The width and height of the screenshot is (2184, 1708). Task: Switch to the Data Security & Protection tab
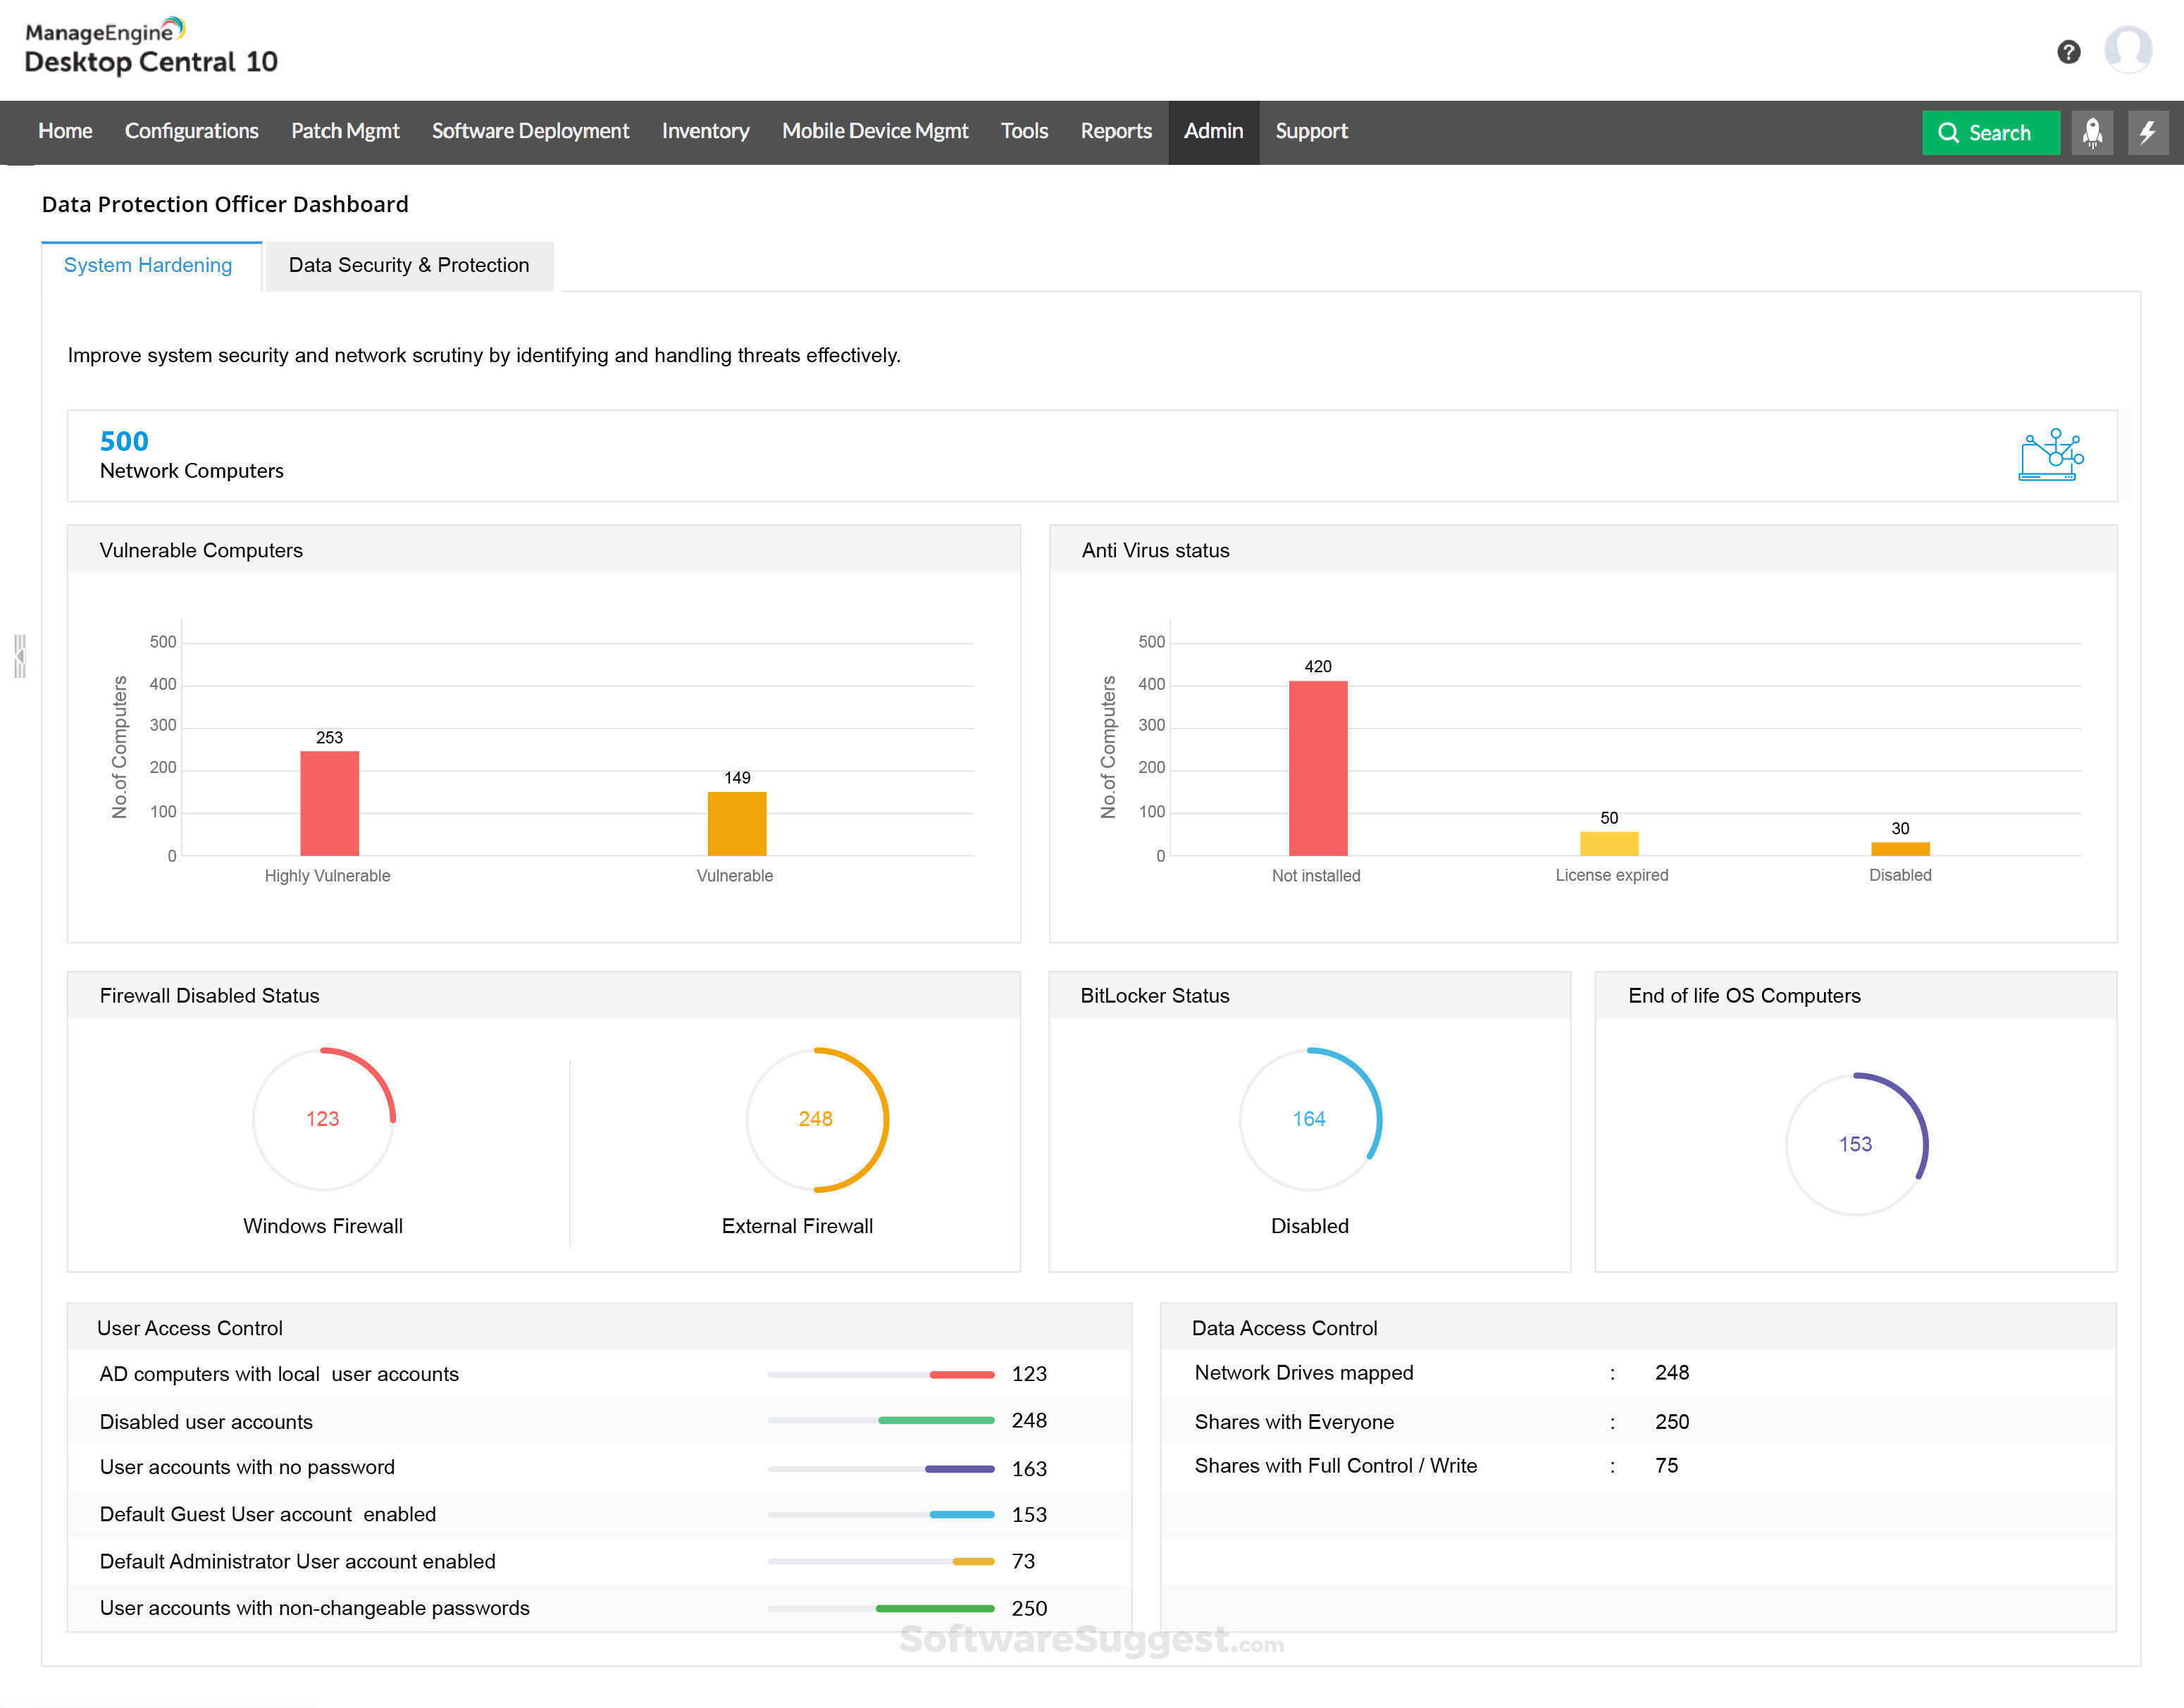(x=409, y=265)
